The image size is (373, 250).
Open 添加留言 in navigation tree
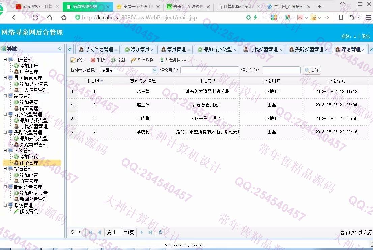pyautogui.click(x=29, y=175)
